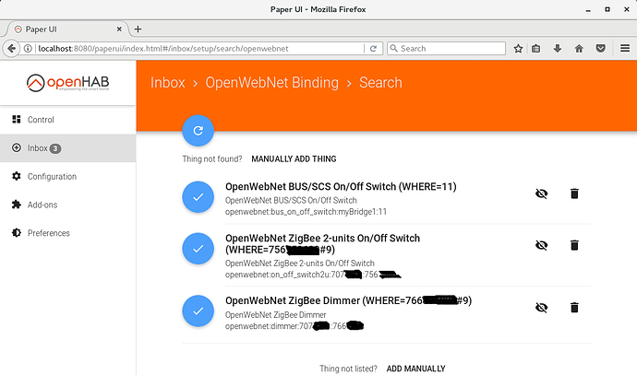The image size is (637, 375).
Task: Open the Add-ons sidebar item
Action: [67, 205]
